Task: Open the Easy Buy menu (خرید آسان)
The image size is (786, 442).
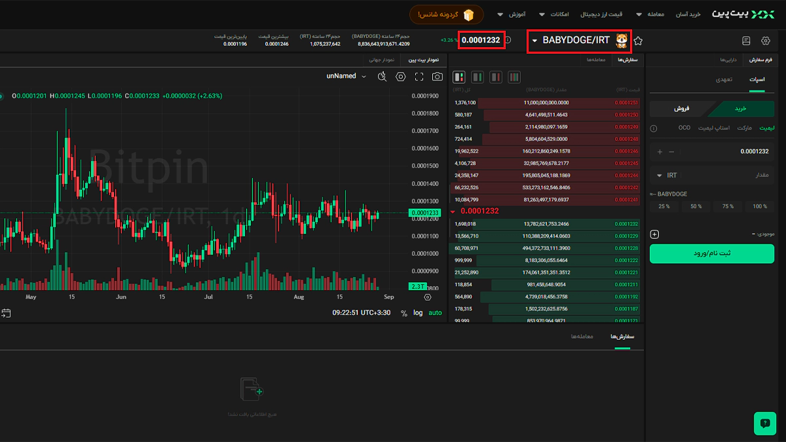Action: click(688, 14)
